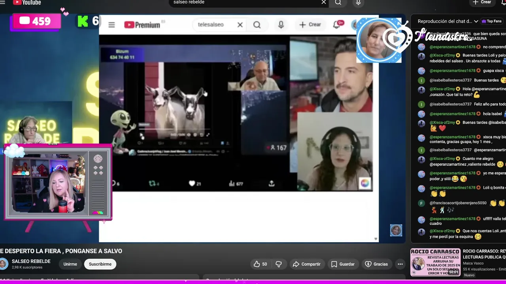Screen dimensions: 506x284
Task: Dislike the video
Action: 279,264
